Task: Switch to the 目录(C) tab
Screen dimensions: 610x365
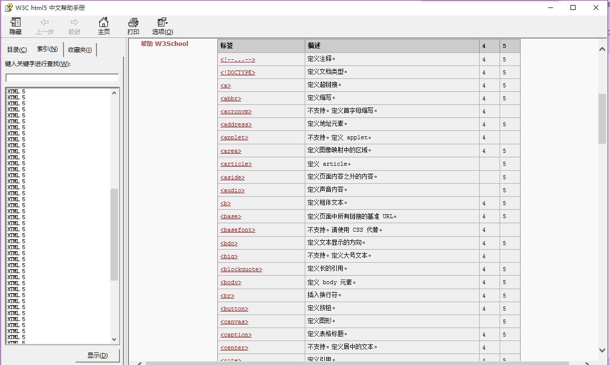Action: pyautogui.click(x=16, y=49)
